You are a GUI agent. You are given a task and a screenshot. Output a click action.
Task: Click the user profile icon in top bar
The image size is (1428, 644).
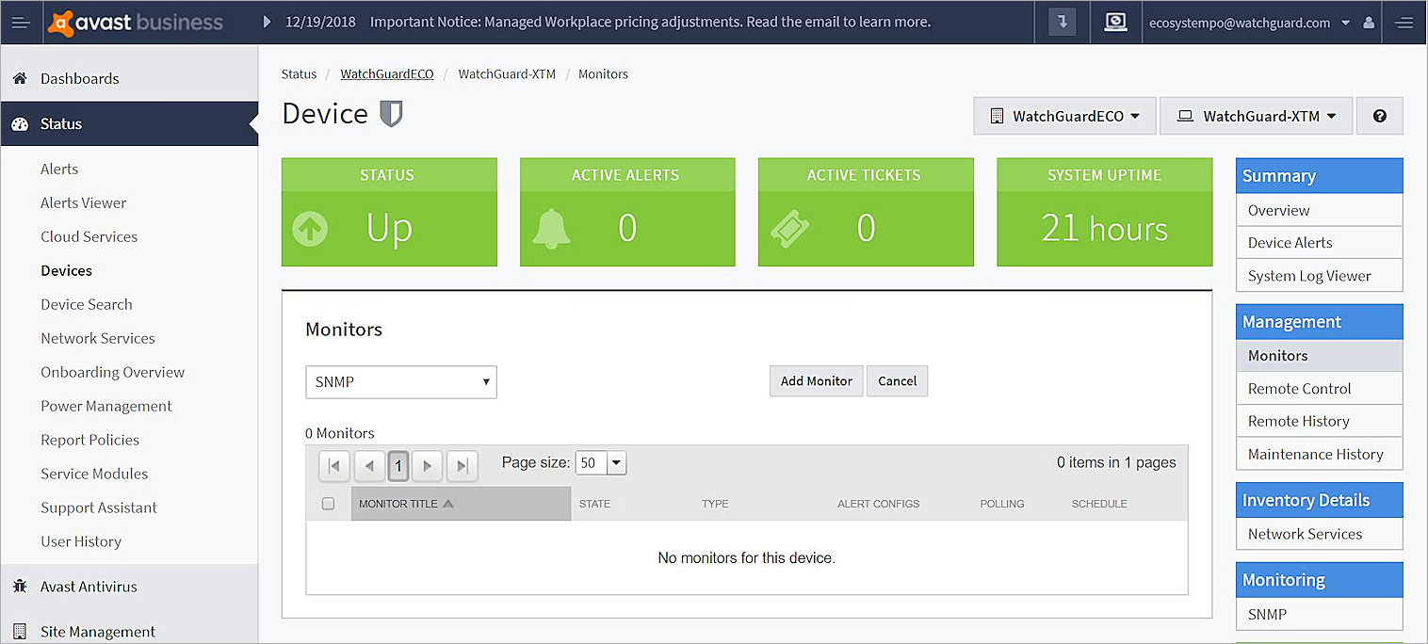click(x=1368, y=22)
